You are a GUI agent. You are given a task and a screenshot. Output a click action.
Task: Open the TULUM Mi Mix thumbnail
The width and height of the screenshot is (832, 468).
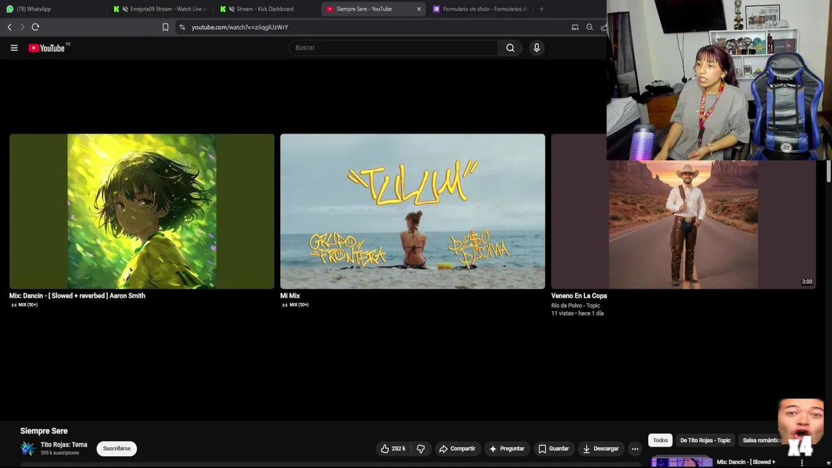(413, 211)
